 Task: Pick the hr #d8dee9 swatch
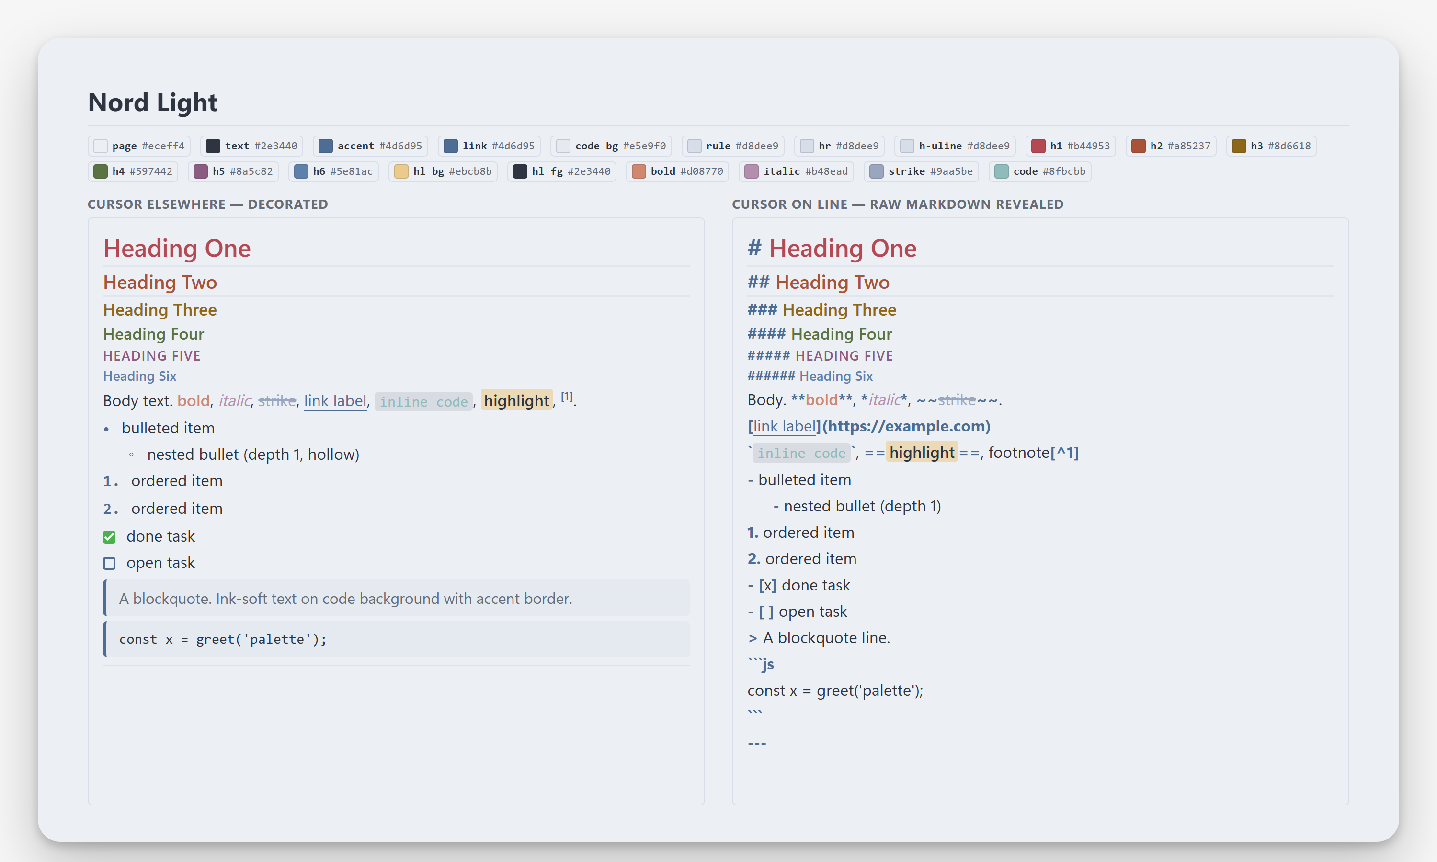[839, 146]
